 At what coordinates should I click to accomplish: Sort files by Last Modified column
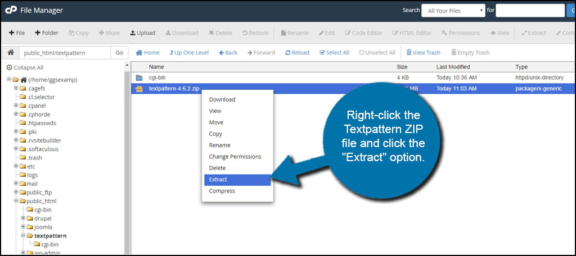pyautogui.click(x=453, y=67)
